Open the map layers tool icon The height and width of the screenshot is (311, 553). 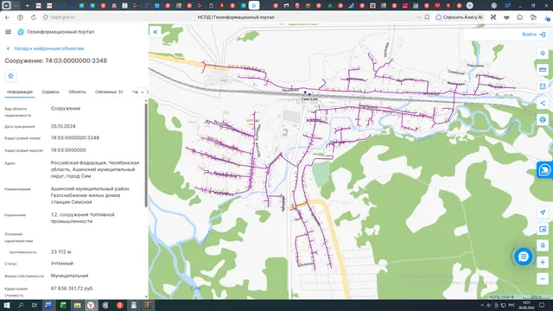pos(543,53)
